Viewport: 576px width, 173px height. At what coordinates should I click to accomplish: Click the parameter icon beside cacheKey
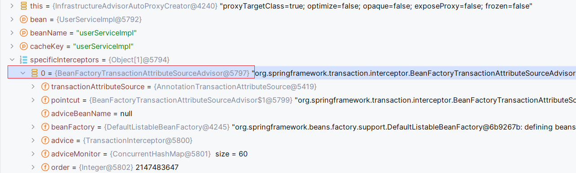click(x=23, y=46)
